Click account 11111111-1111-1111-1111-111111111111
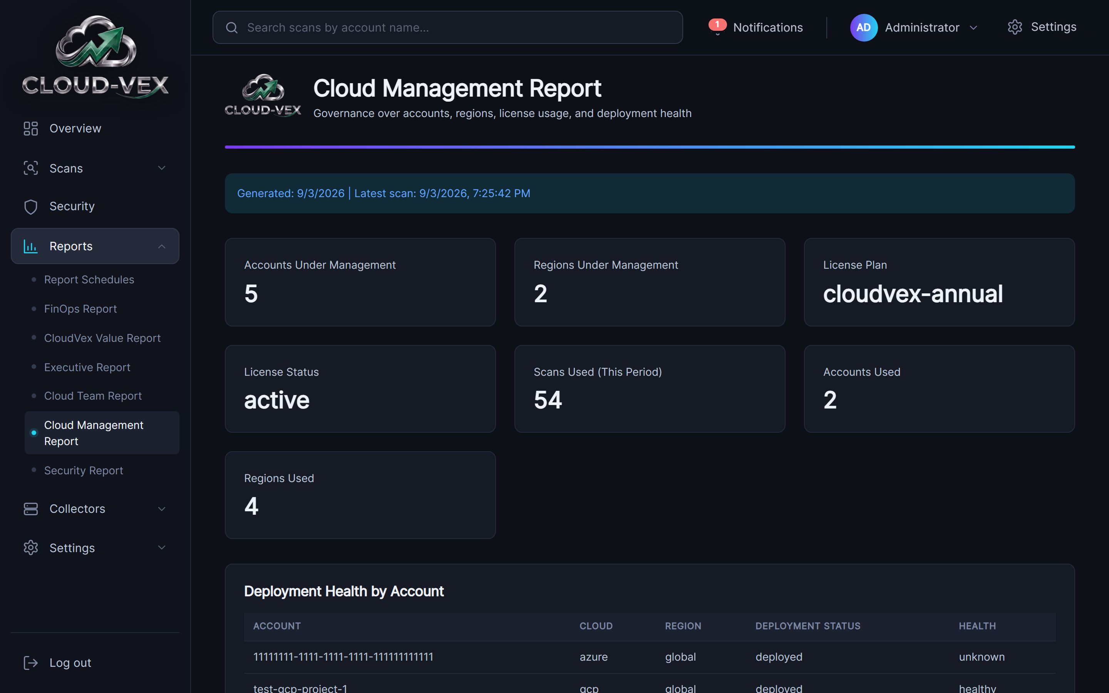 tap(343, 657)
